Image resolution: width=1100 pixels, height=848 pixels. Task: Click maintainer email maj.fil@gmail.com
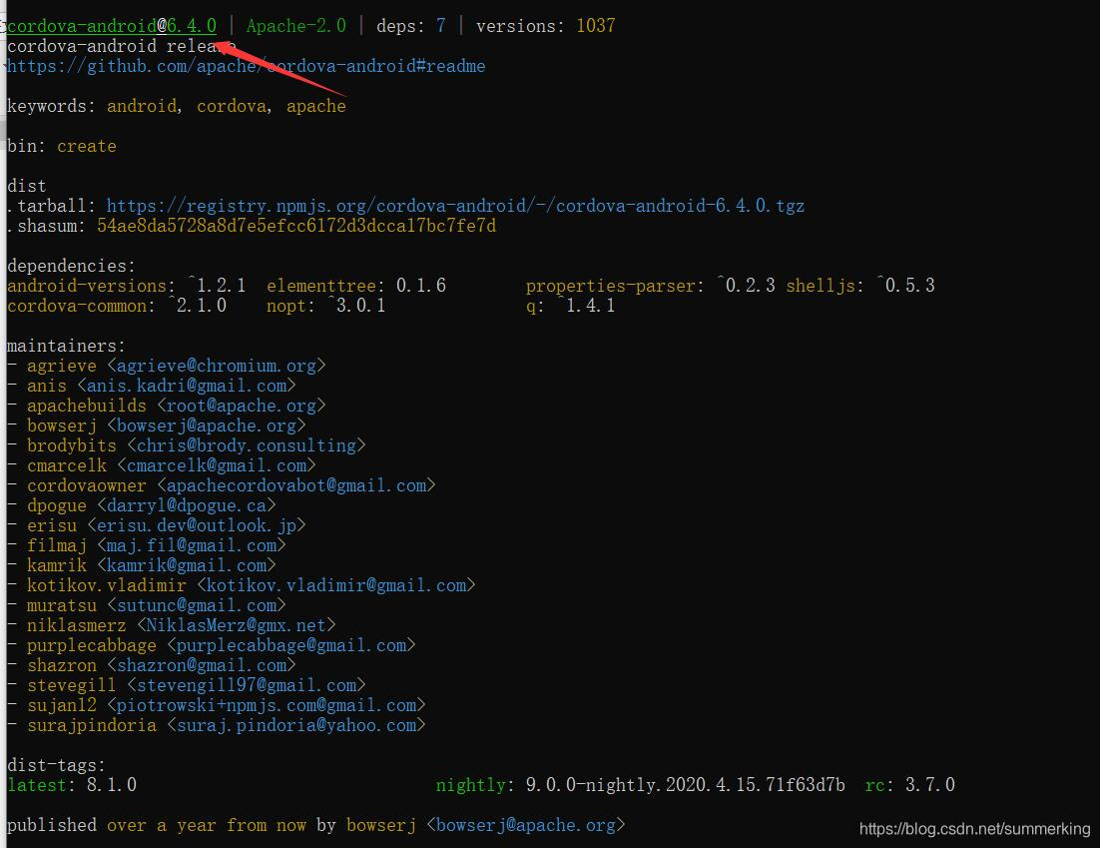point(192,546)
